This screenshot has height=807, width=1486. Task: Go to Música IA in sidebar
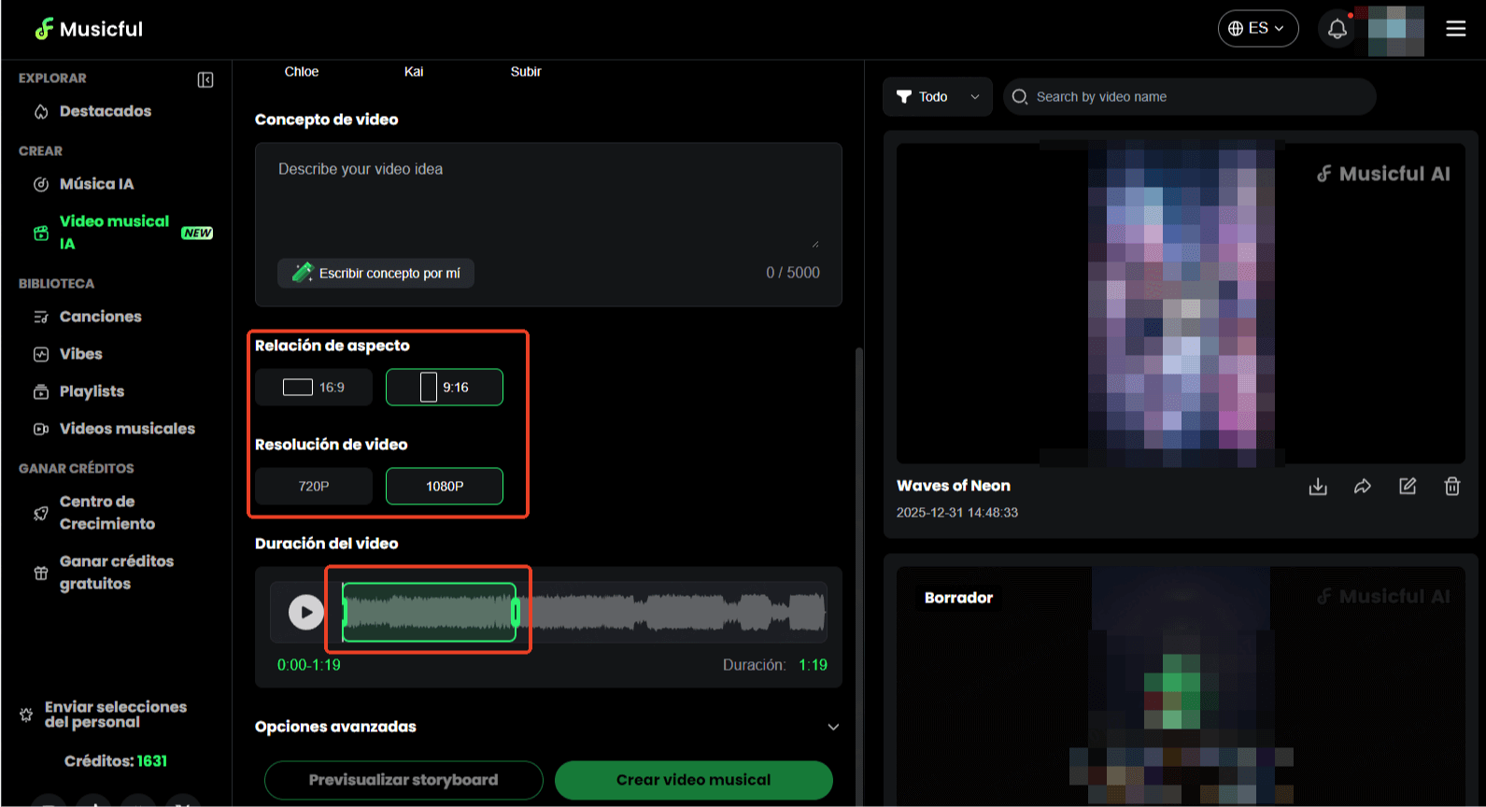coord(96,184)
